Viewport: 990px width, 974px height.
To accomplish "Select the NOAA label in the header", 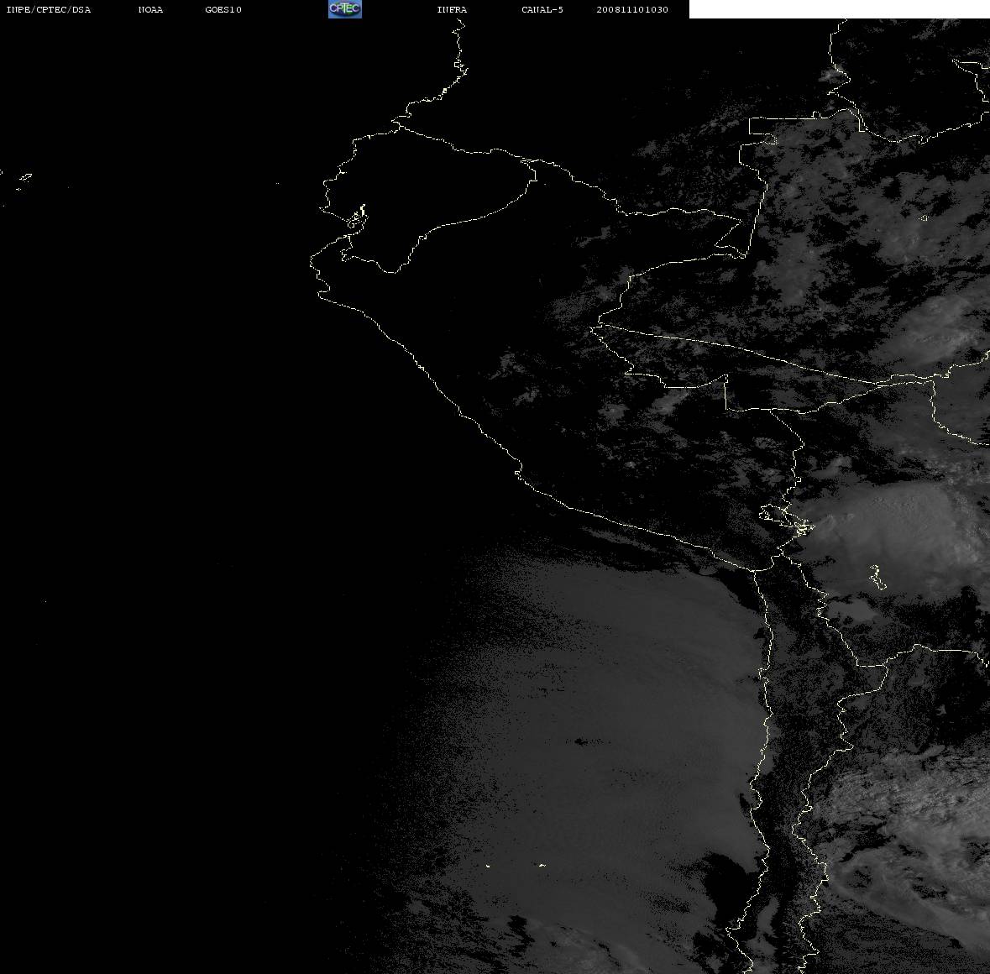I will pos(150,9).
